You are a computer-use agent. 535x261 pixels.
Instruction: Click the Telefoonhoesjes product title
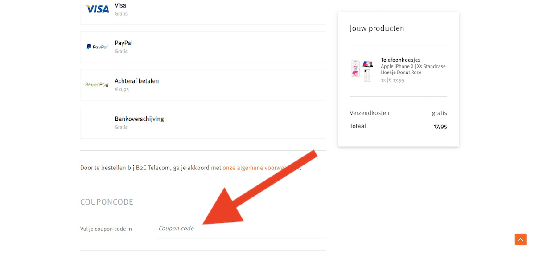coord(400,60)
